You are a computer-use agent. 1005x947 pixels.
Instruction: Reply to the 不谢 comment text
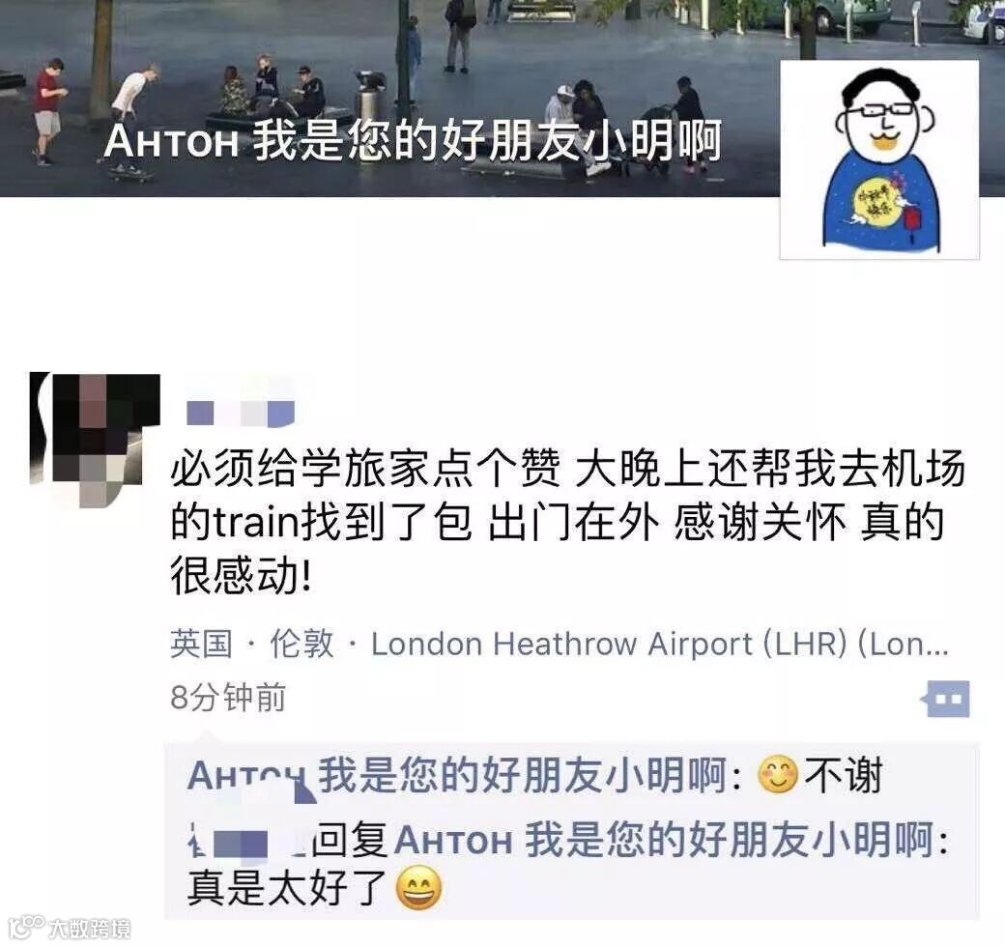coord(844,775)
